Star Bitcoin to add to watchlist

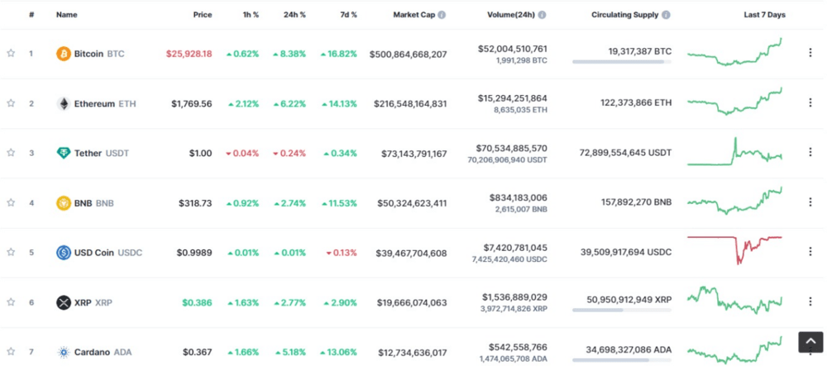click(x=11, y=53)
